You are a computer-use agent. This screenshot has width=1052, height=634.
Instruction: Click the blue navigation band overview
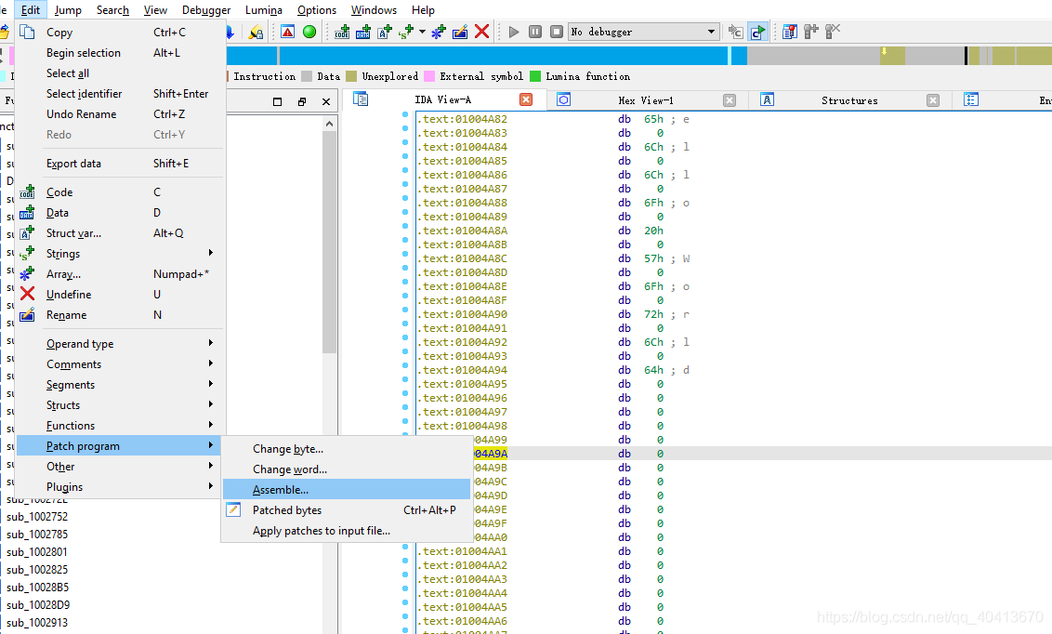coord(503,56)
